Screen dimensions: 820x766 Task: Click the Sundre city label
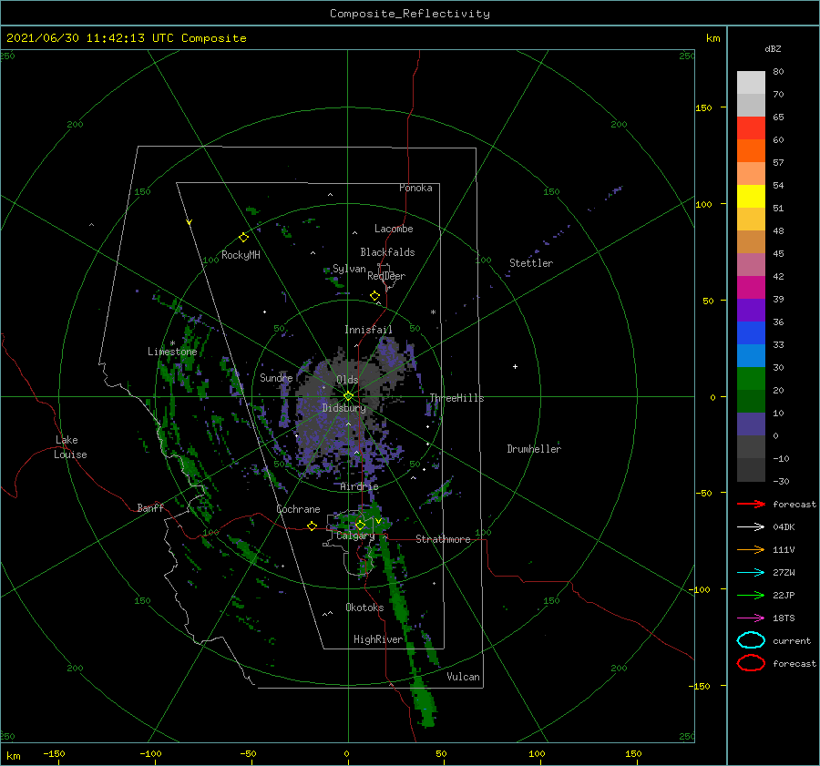pos(276,377)
